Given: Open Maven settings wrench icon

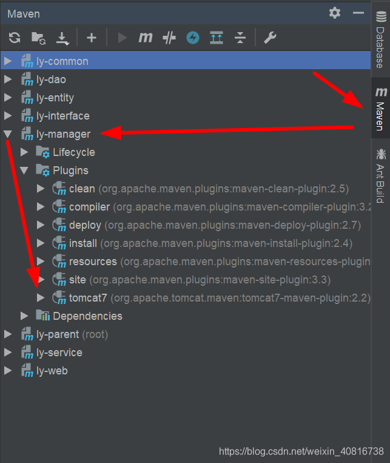Looking at the screenshot, I should point(270,38).
